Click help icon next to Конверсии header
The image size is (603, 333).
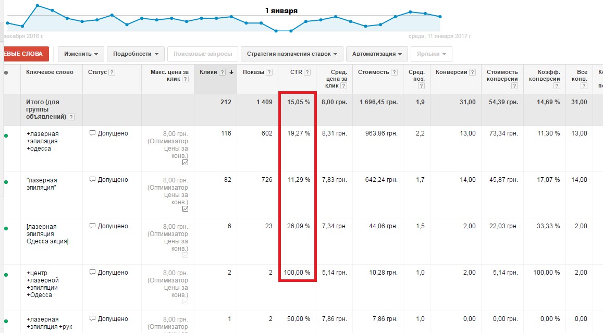coord(473,72)
